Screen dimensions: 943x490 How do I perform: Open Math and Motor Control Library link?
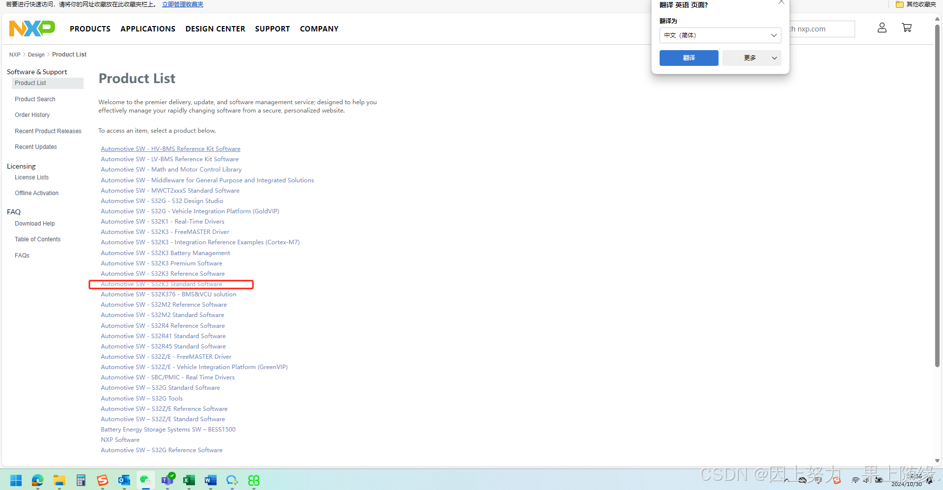[171, 170]
